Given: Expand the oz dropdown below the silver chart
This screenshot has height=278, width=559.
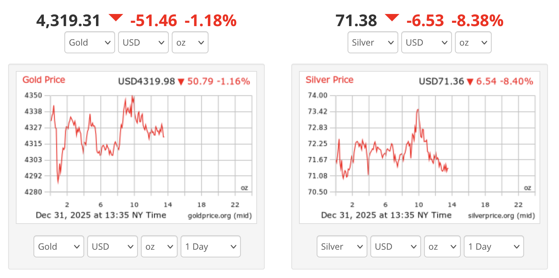Looking at the screenshot, I should [442, 246].
